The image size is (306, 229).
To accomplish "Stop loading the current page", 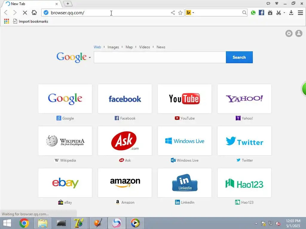I will click(x=25, y=13).
